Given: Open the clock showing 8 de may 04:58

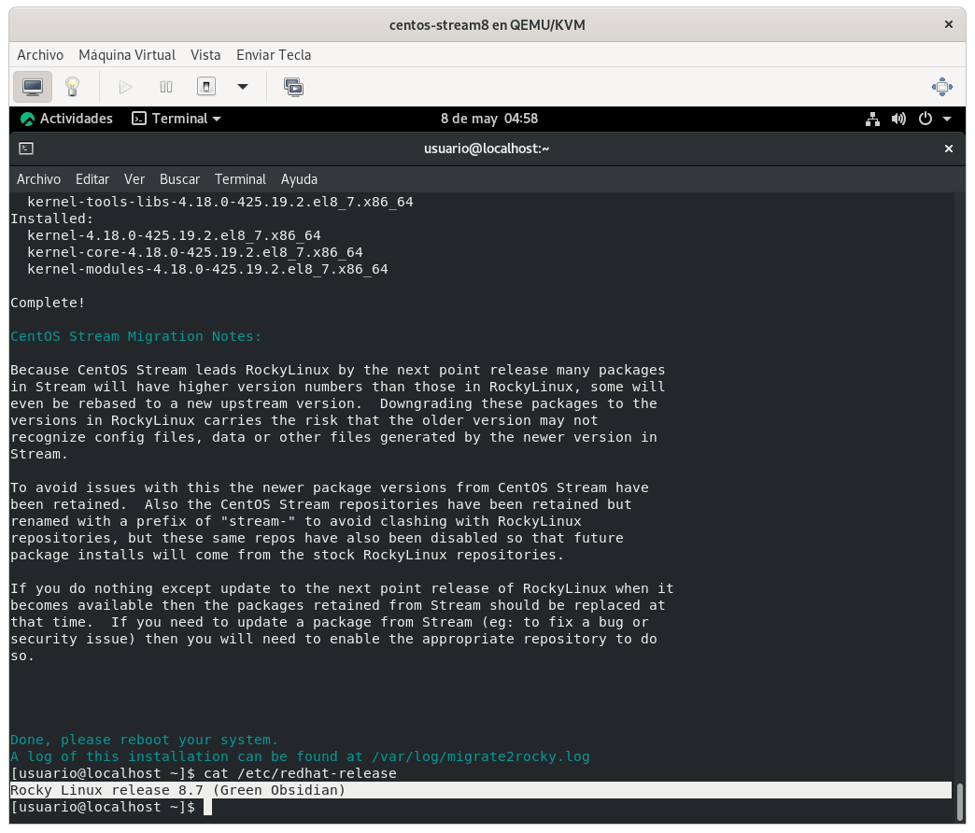Looking at the screenshot, I should point(488,119).
